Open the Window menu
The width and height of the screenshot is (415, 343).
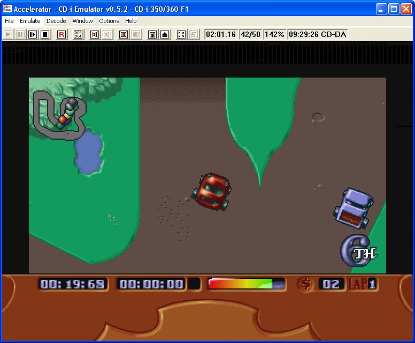[x=82, y=21]
